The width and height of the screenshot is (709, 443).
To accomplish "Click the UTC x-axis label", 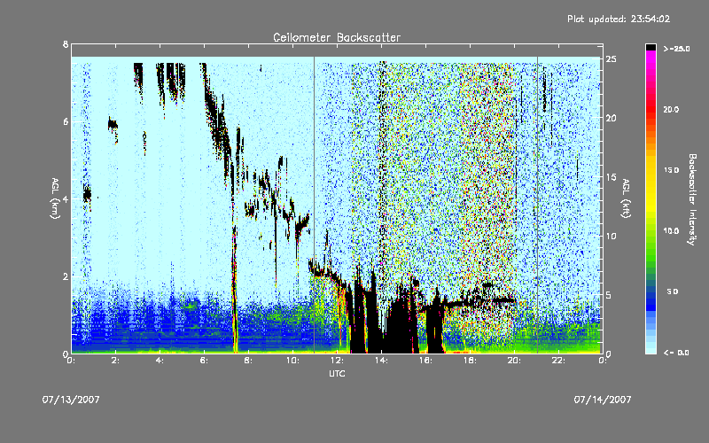I will click(337, 373).
